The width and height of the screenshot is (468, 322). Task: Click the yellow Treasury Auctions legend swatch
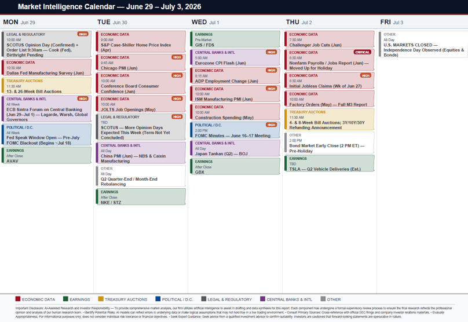coord(101,299)
